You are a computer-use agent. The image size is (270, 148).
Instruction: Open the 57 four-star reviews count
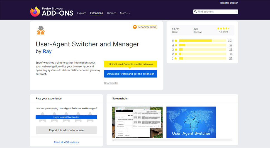point(231,45)
